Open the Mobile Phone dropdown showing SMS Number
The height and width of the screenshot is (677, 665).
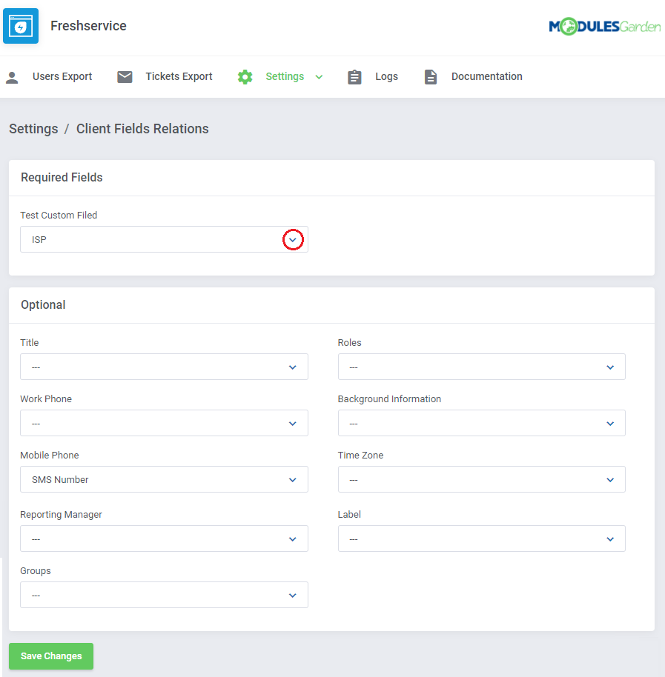tap(164, 479)
